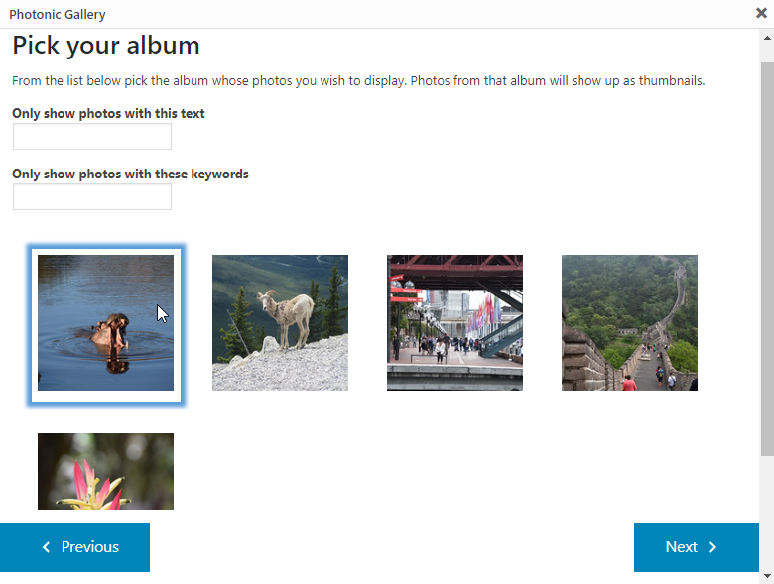
Task: Click the 'Only show photos with these keywords' label
Action: tap(130, 174)
